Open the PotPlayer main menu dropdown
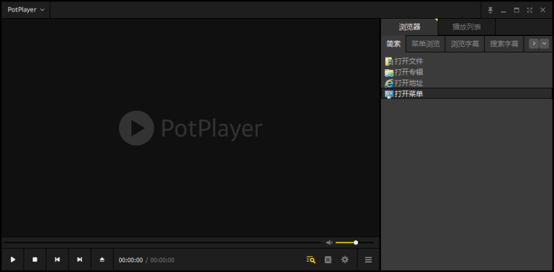The height and width of the screenshot is (272, 554). (x=26, y=10)
